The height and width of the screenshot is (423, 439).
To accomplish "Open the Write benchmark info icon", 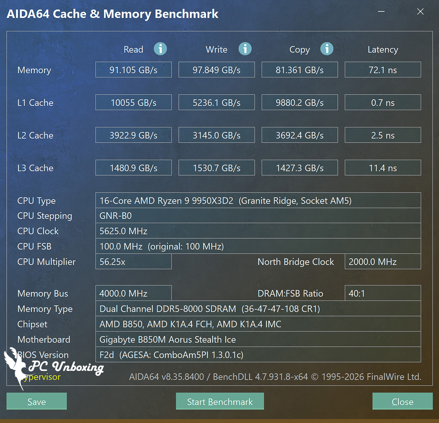I will (245, 49).
